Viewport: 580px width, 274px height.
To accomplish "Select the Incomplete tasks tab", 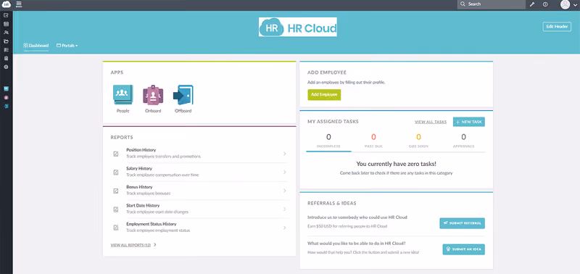I will (328, 141).
